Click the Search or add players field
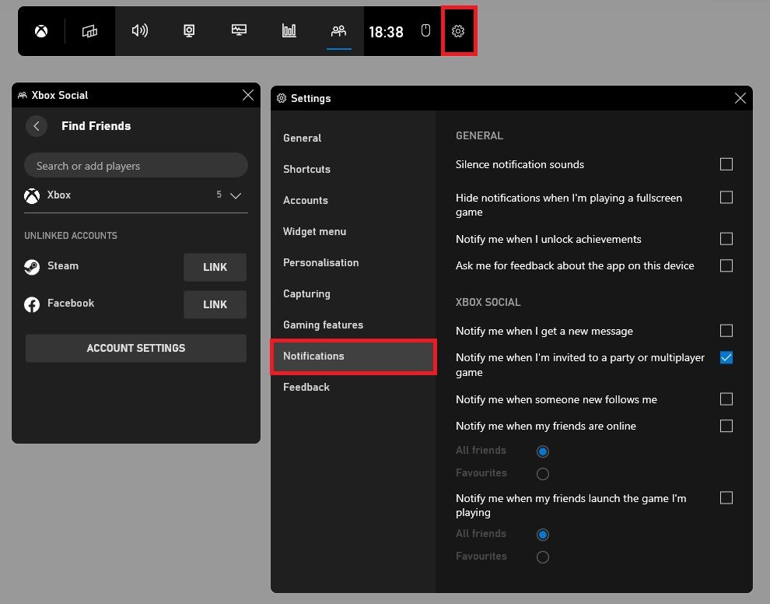The width and height of the screenshot is (770, 604). pyautogui.click(x=136, y=166)
